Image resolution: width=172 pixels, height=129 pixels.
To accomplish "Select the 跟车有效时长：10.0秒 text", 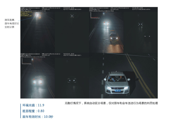I will pyautogui.click(x=38, y=117).
